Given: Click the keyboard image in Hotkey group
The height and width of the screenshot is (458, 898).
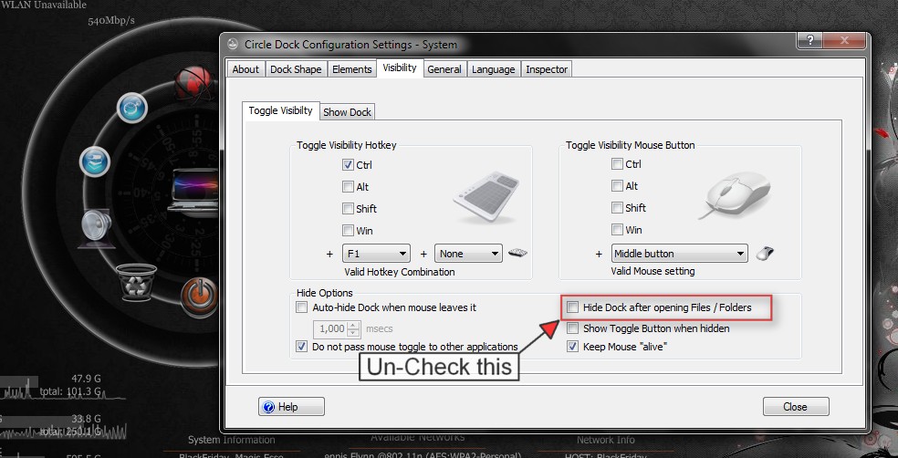Looking at the screenshot, I should (x=486, y=199).
